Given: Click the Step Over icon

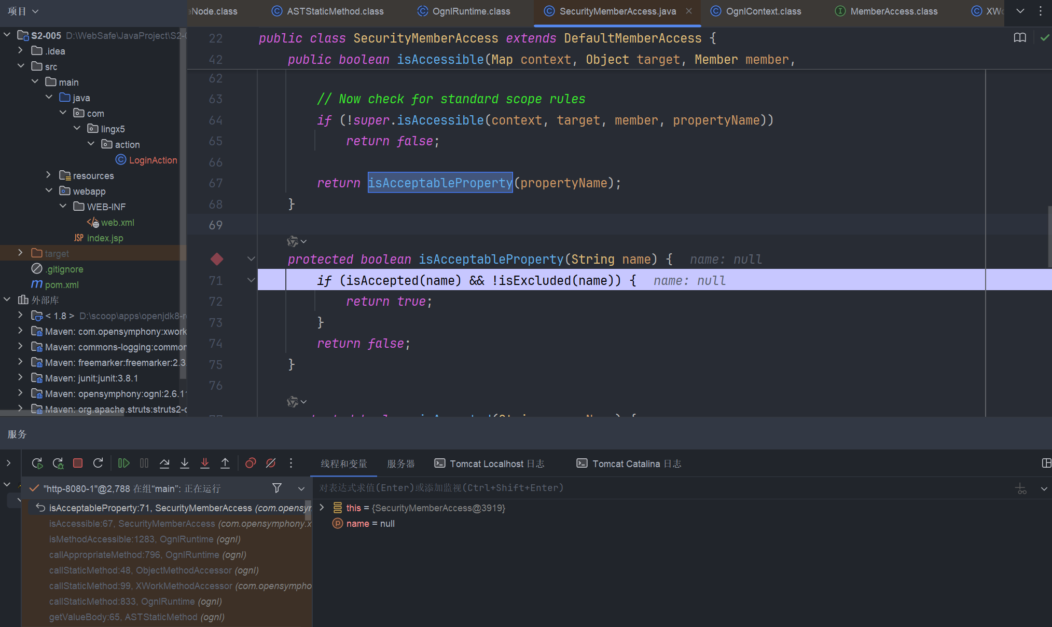Looking at the screenshot, I should (164, 464).
